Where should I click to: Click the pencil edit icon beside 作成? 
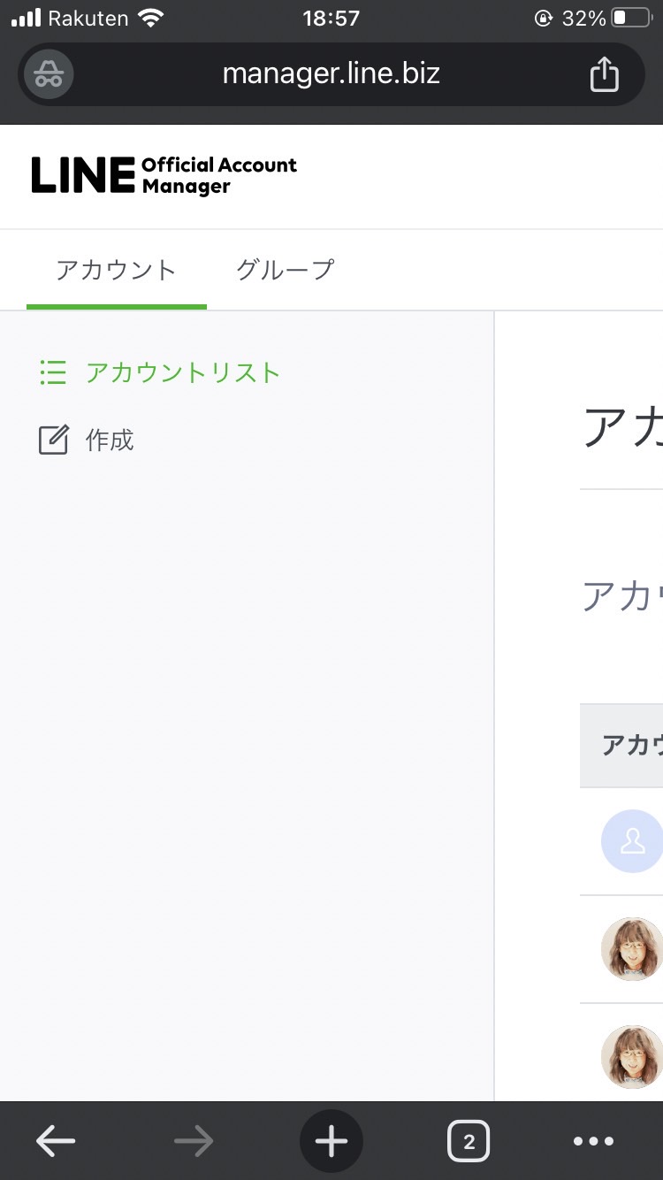click(53, 440)
